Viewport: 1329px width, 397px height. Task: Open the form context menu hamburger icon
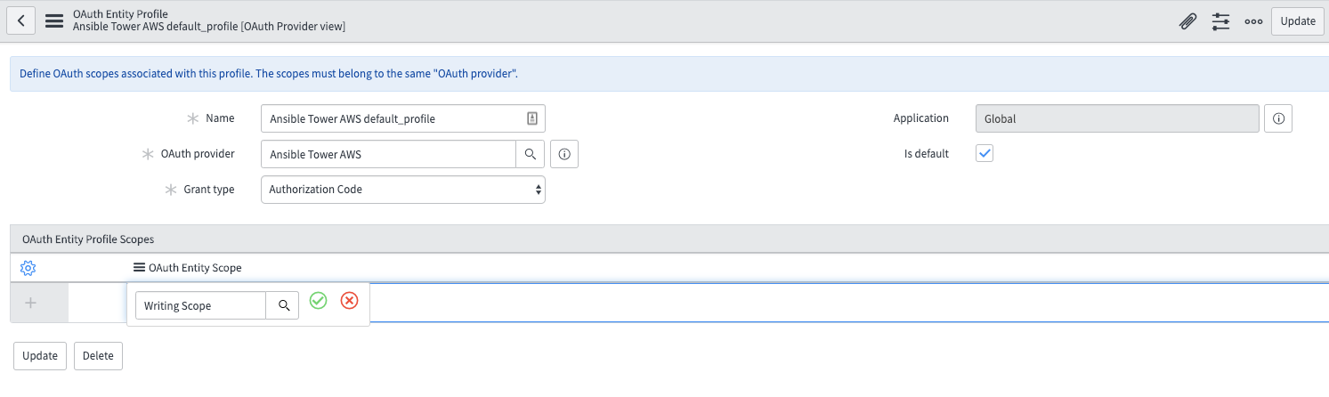tap(54, 20)
